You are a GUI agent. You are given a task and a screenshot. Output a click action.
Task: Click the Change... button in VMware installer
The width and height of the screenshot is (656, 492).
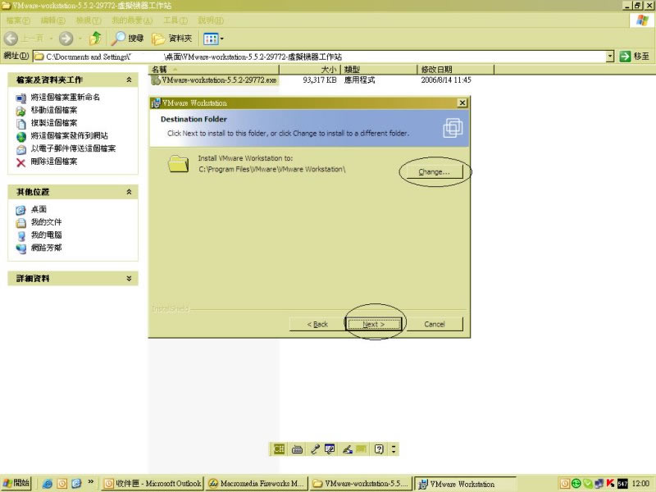coord(434,171)
